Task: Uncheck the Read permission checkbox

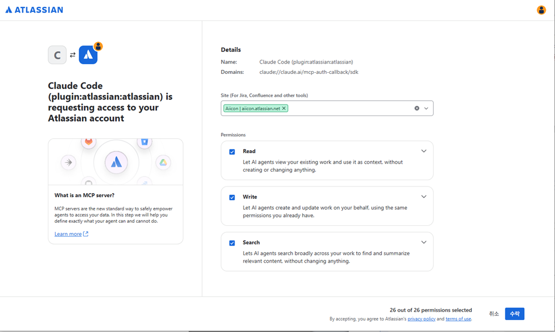Action: [x=232, y=152]
